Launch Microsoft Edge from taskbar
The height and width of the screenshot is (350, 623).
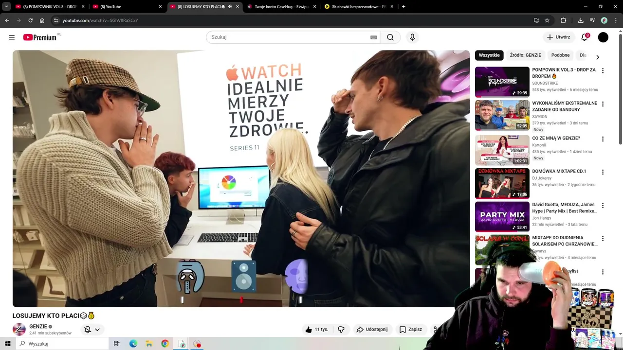tap(133, 344)
